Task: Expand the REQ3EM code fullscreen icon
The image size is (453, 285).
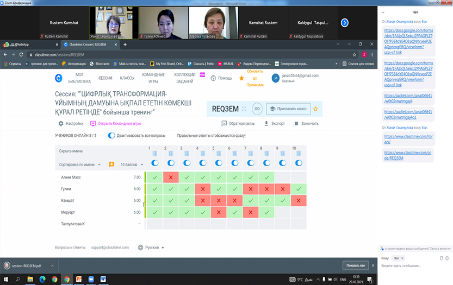Action: [244, 109]
